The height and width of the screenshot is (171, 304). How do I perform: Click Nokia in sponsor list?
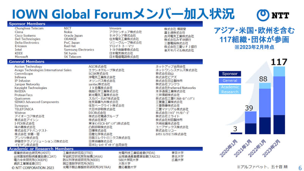tap(68, 32)
